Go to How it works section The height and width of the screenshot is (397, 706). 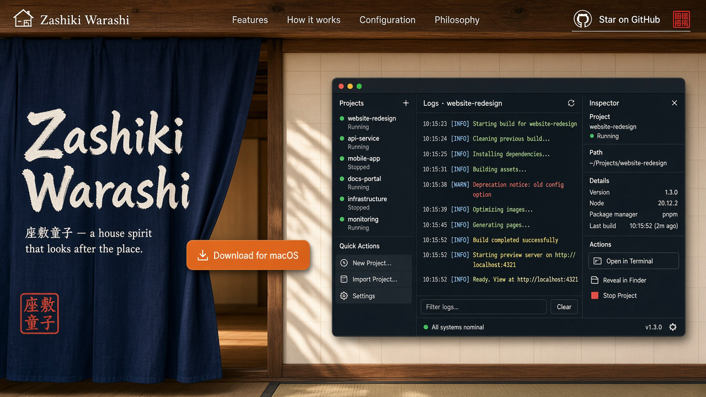314,20
